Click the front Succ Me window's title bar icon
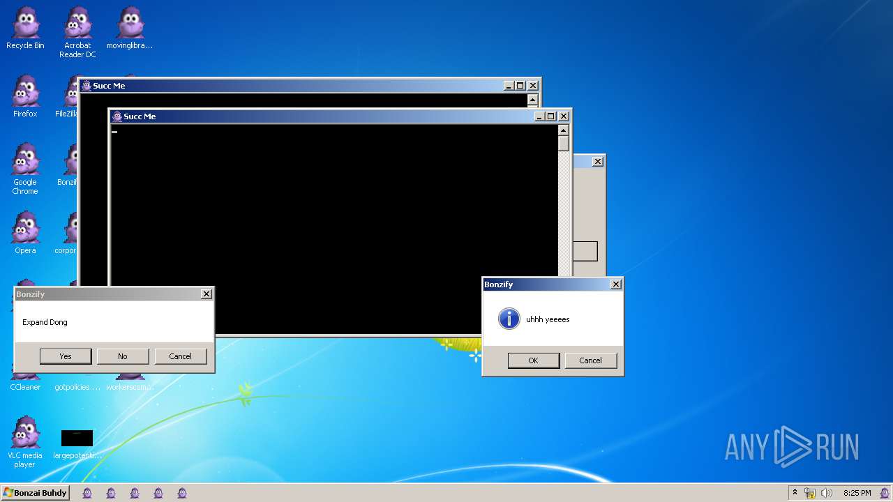Viewport: 893px width, 502px height. click(x=117, y=116)
